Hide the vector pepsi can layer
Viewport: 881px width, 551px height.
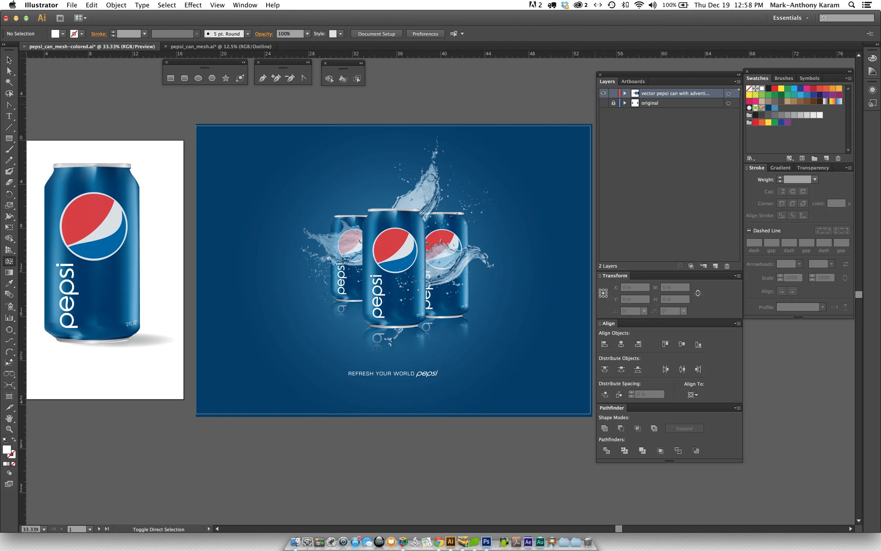603,93
